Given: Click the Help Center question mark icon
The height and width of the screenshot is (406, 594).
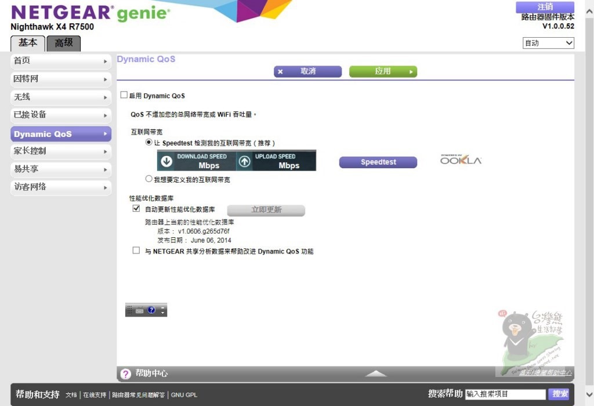Looking at the screenshot, I should point(125,374).
